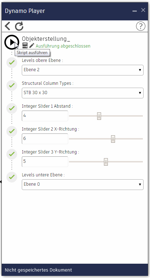Viewport: 150px width, 278px height.
Task: Click green checkmark beside Structural Column Types
Action: pos(12,85)
